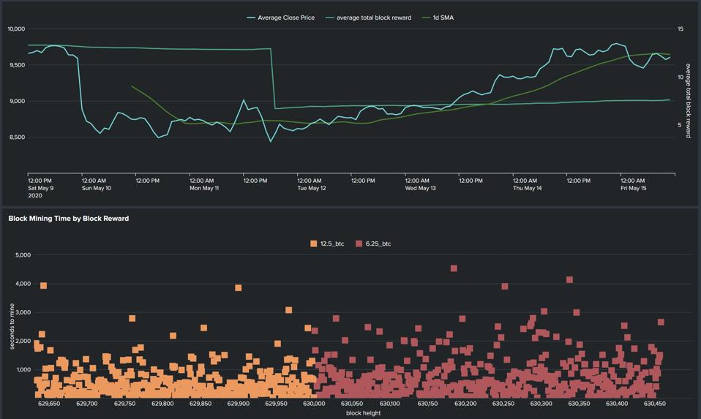Viewport: 701px width, 419px height.
Task: Click the 629,850 block height label
Action: tap(200, 404)
